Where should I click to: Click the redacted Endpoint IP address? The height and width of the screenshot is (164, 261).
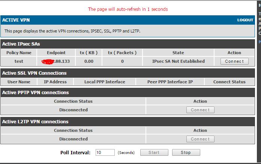56,61
